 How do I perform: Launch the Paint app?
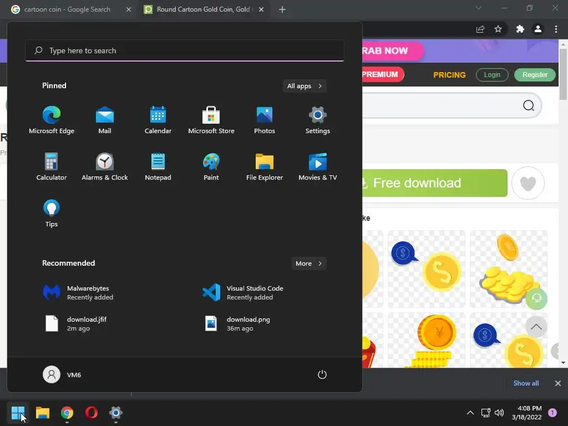point(211,167)
